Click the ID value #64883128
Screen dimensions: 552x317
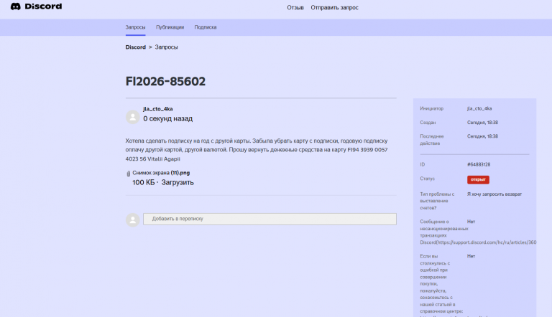click(x=479, y=164)
